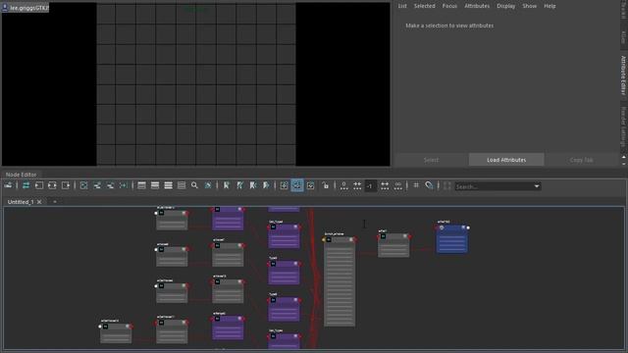The width and height of the screenshot is (628, 353).
Task: Toggle view mode icon on blue node
Action: pos(463,227)
